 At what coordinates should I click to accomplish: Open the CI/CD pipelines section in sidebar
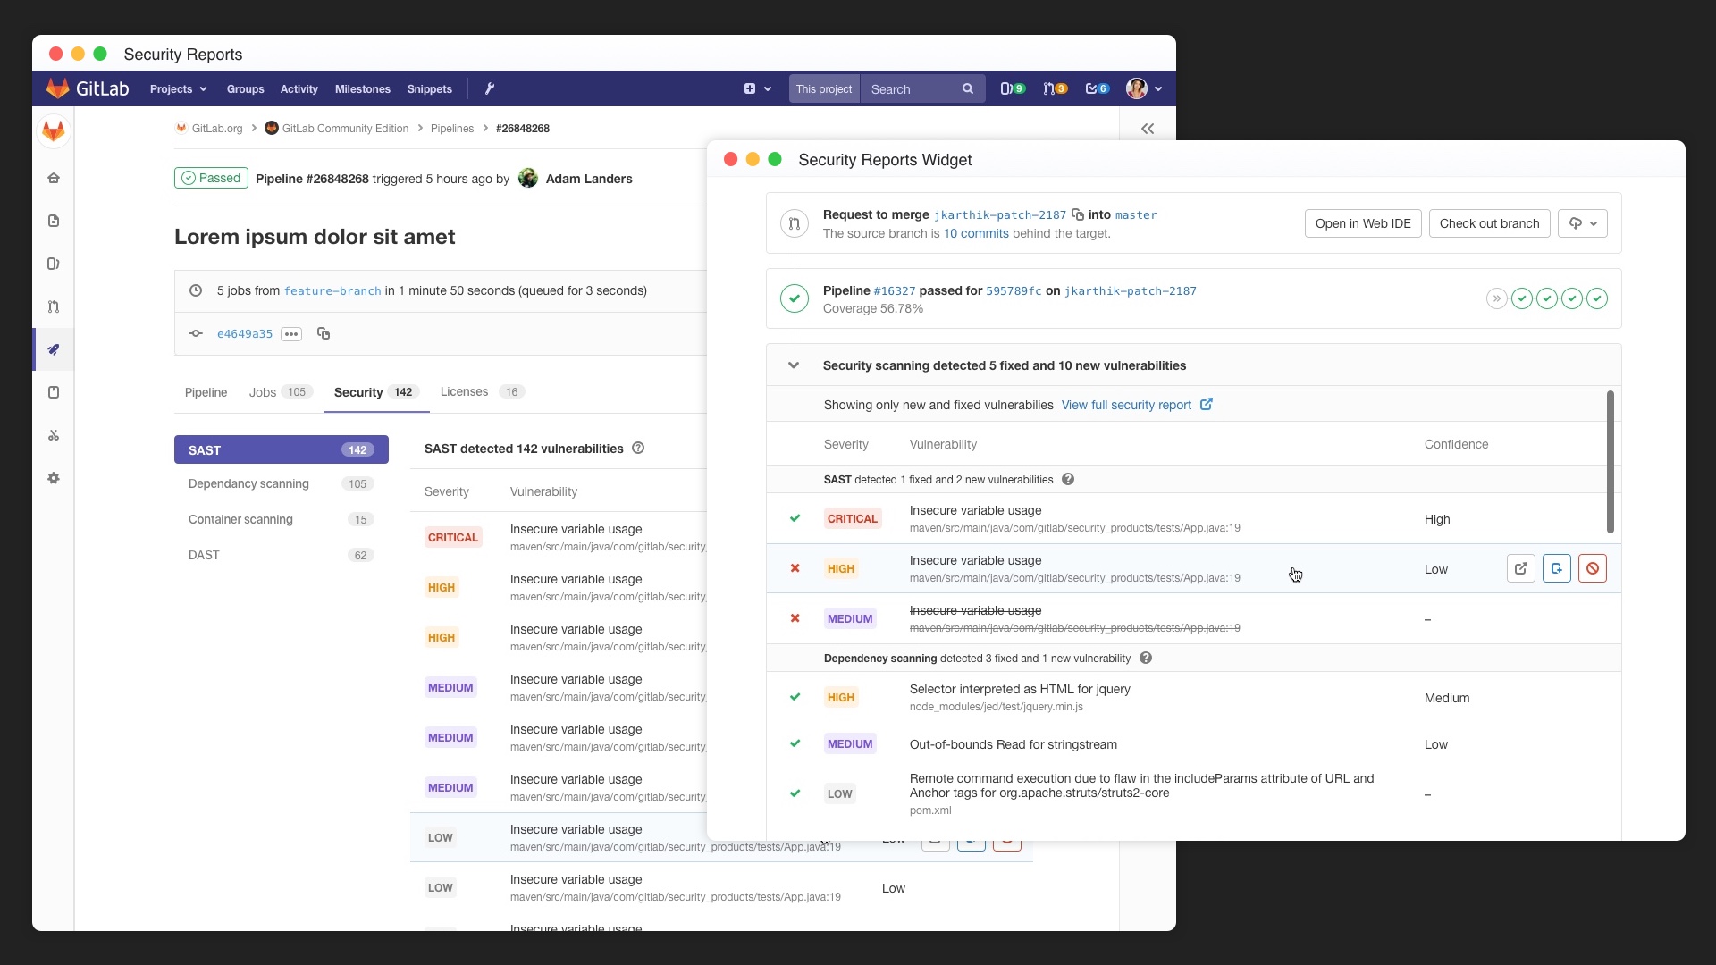coord(54,349)
